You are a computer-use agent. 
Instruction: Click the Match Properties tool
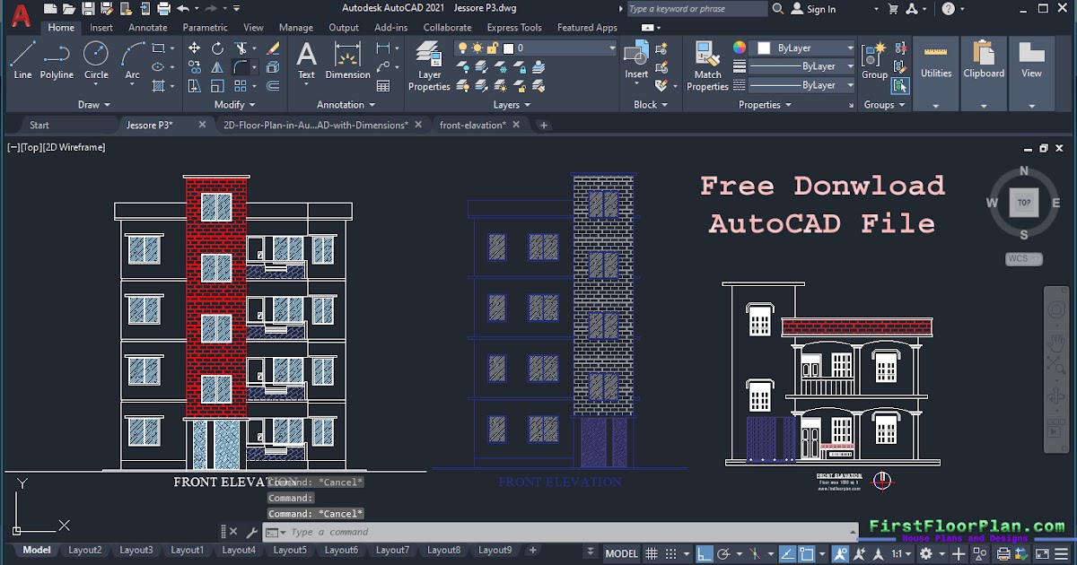pos(707,66)
